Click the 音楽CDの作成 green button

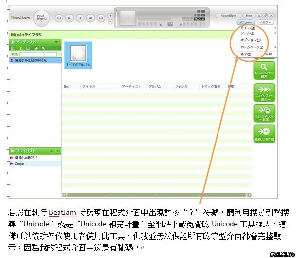point(264,134)
